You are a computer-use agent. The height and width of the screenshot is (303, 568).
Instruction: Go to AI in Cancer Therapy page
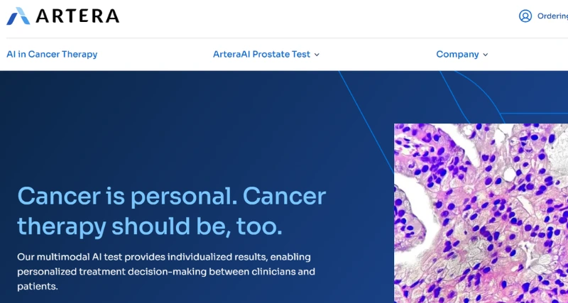(52, 54)
